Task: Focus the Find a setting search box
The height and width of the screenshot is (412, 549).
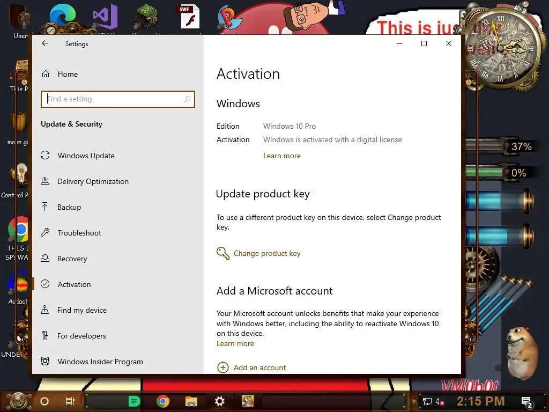Action: point(117,99)
